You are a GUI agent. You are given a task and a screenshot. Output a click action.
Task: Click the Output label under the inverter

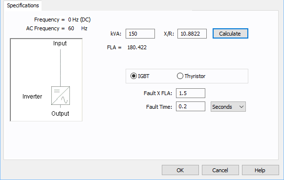coord(60,114)
